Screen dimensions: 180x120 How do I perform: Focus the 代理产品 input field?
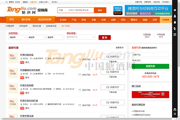tap(150, 55)
